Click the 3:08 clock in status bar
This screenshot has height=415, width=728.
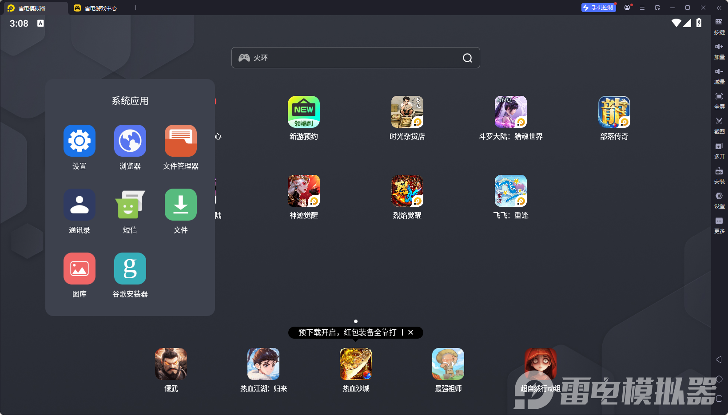(19, 24)
